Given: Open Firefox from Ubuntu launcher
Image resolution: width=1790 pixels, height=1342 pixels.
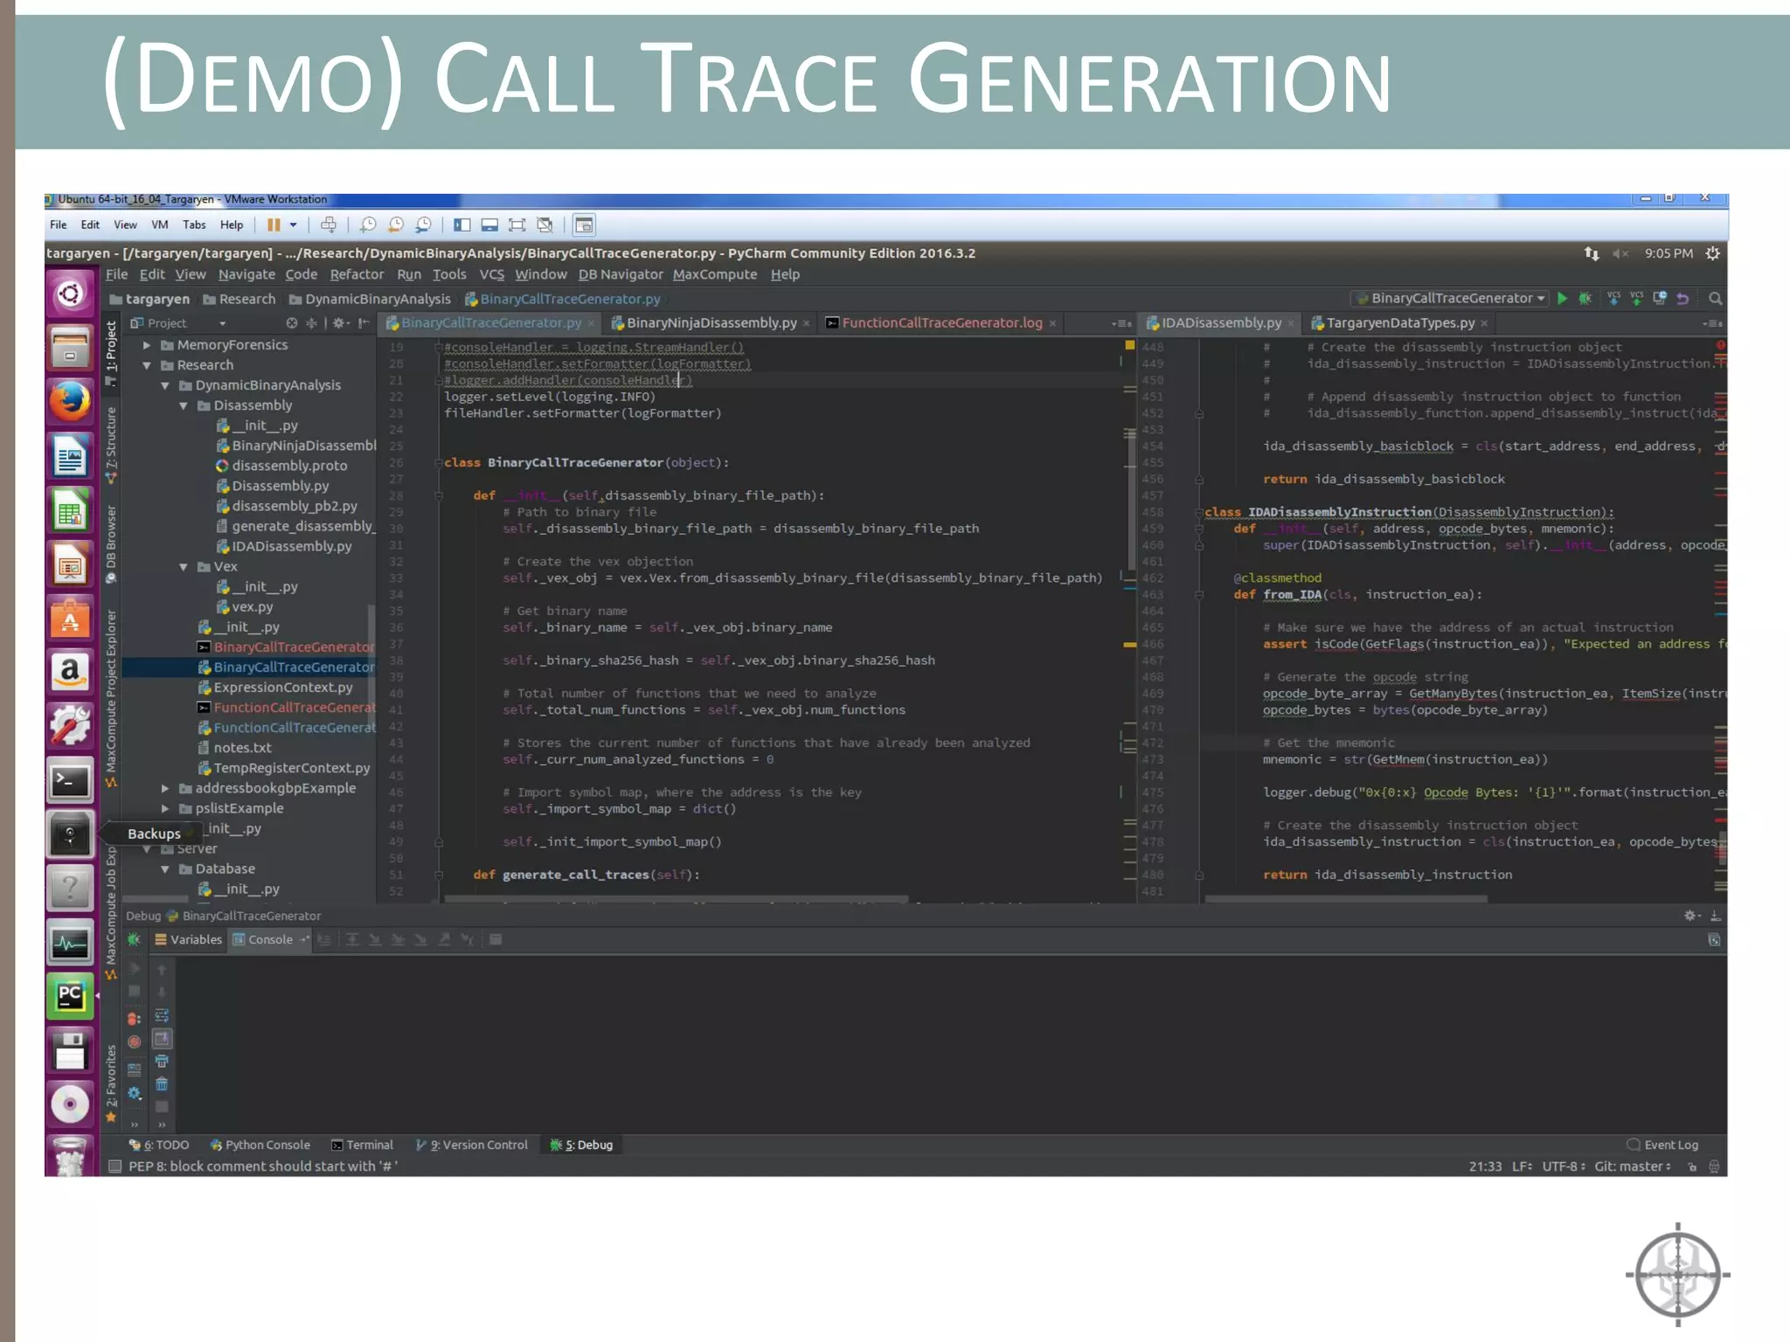Looking at the screenshot, I should pos(70,402).
